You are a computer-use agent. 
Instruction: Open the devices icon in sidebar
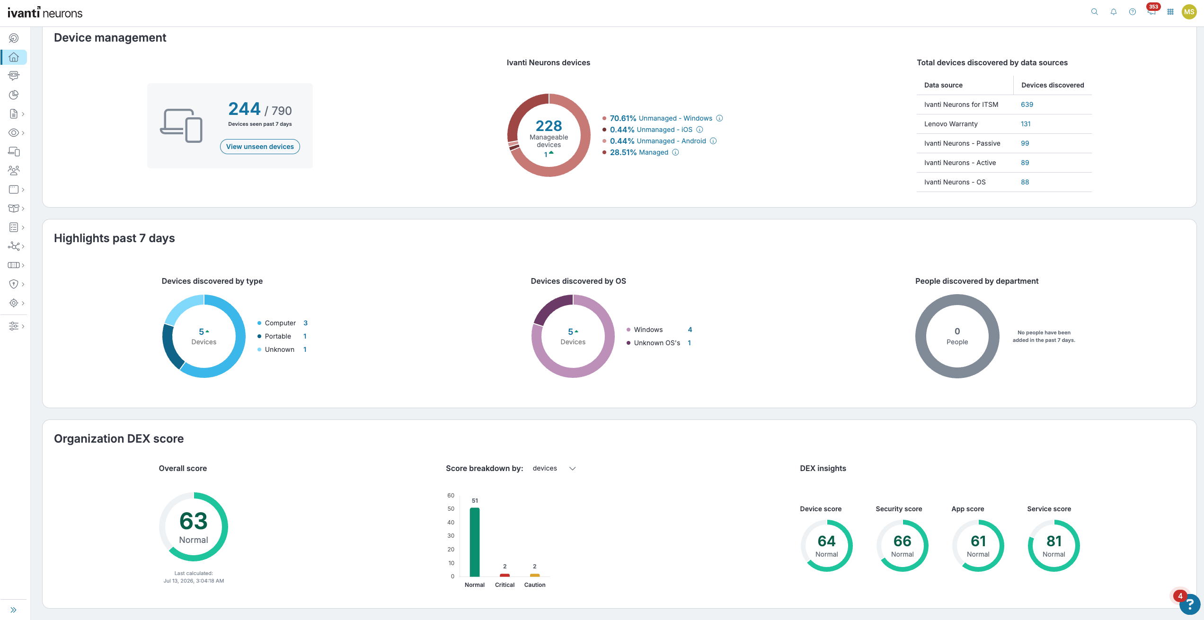click(x=14, y=151)
